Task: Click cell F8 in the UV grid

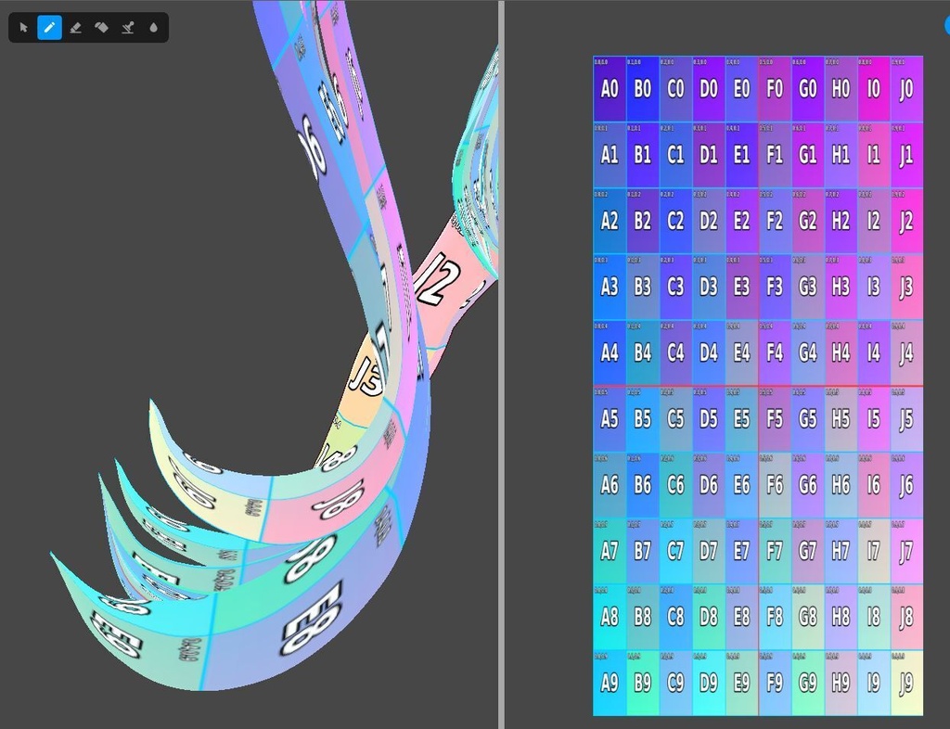Action: click(x=775, y=617)
